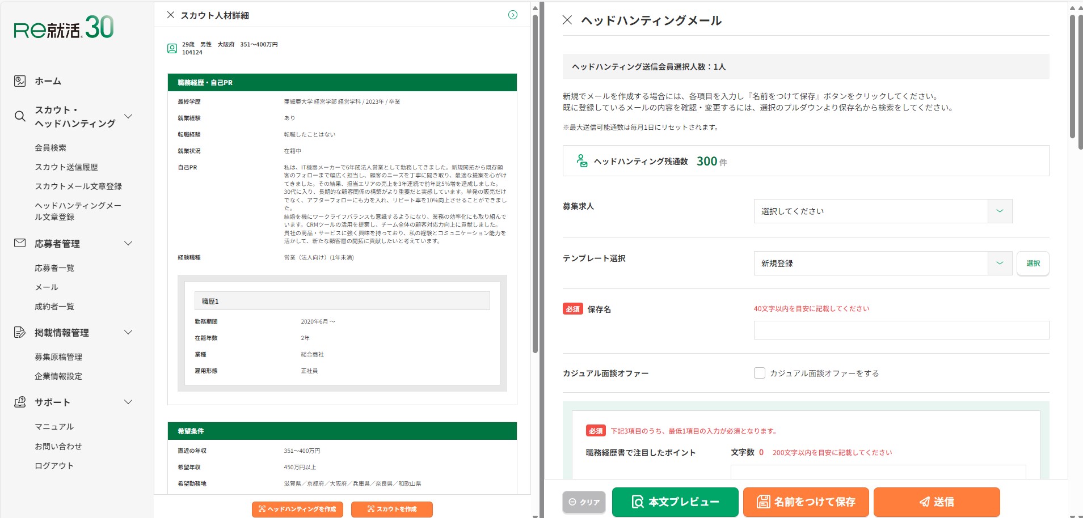Image resolution: width=1083 pixels, height=518 pixels.
Task: Click the 本文プレビュー button
Action: pyautogui.click(x=675, y=502)
